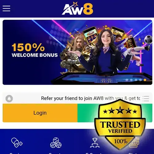Image resolution: width=154 pixels, height=154 pixels.
Task: Click the refer your friend announcement text
Action: 91,98
